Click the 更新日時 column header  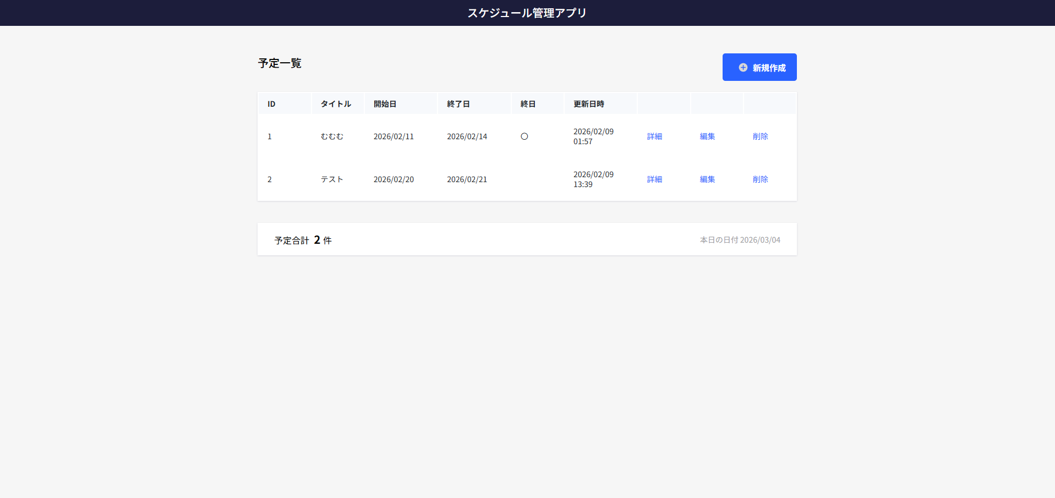[588, 104]
